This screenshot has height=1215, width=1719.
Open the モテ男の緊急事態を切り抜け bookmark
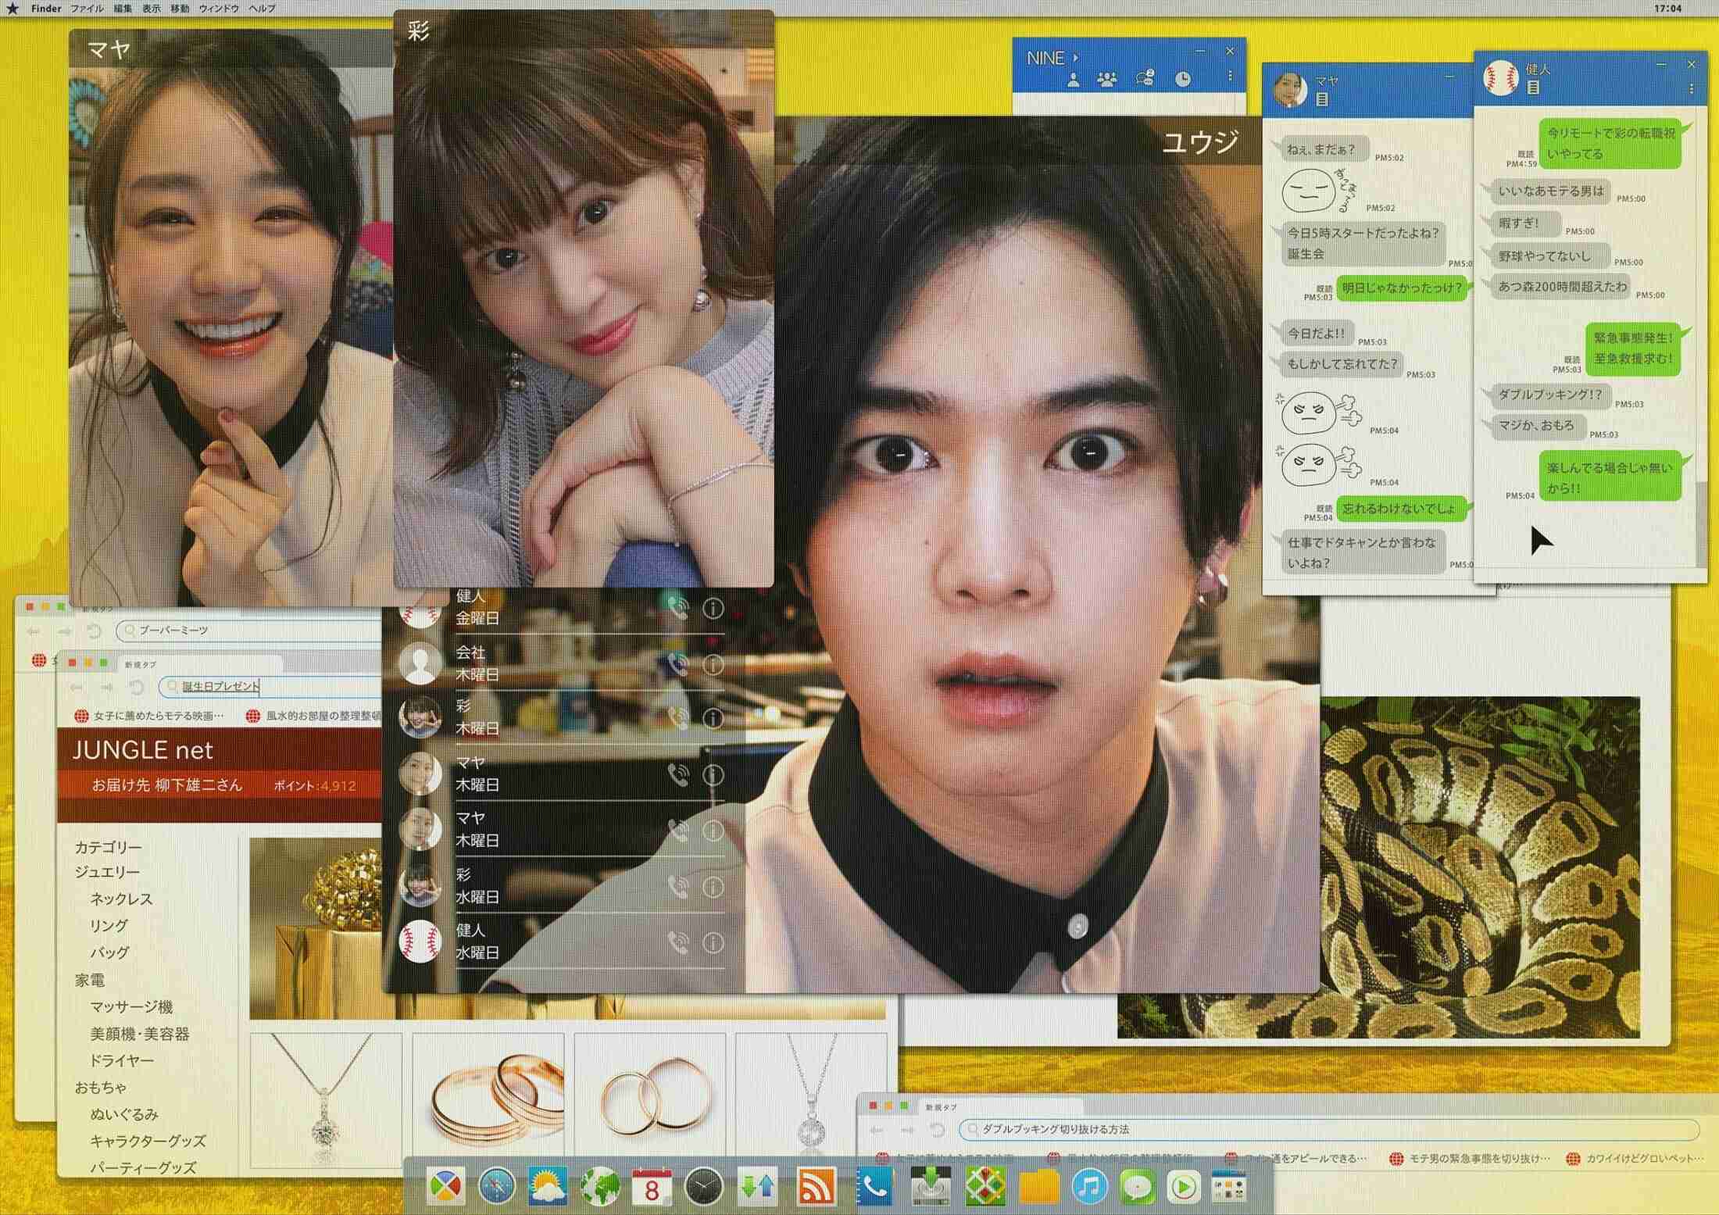click(x=1470, y=1158)
